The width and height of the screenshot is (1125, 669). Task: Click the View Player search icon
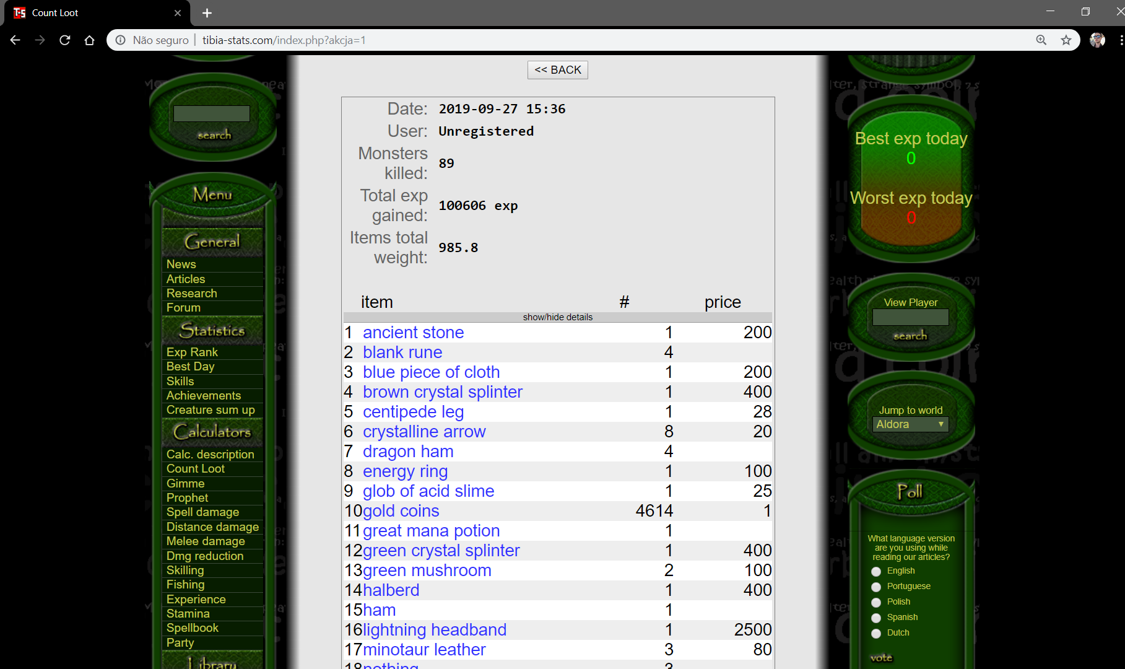click(910, 335)
